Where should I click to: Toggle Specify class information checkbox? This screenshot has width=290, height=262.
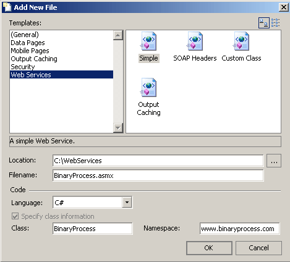15,216
